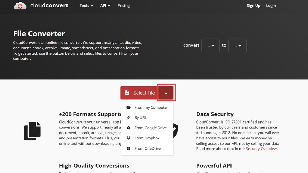Choose By URL option
The width and height of the screenshot is (308, 173).
[x=147, y=118]
